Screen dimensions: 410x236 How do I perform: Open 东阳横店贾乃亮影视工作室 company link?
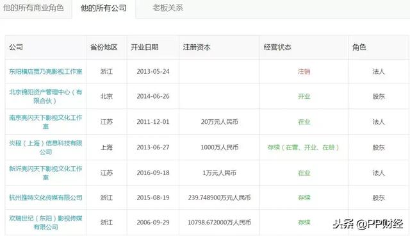click(45, 71)
